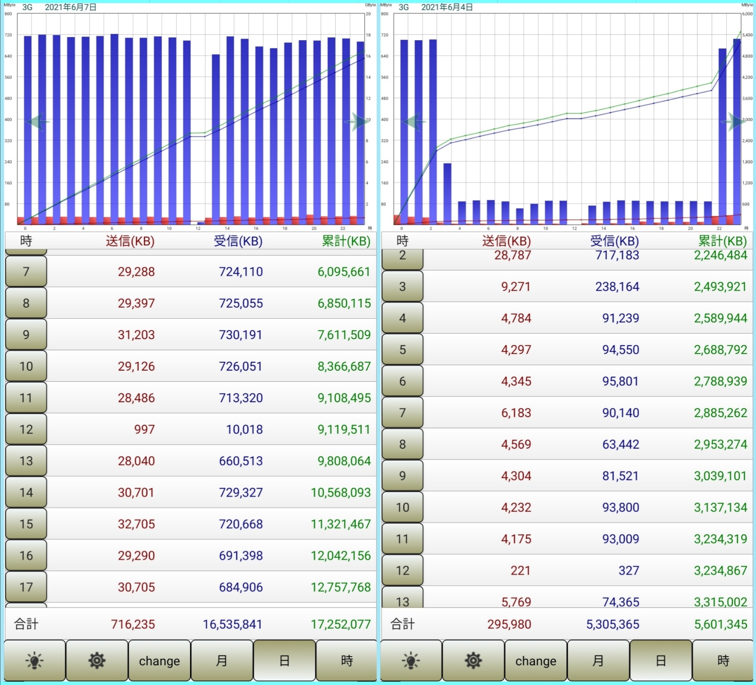Viewport: 756px width, 685px height.
Task: Switch to 時 view in left panel
Action: coord(346,661)
